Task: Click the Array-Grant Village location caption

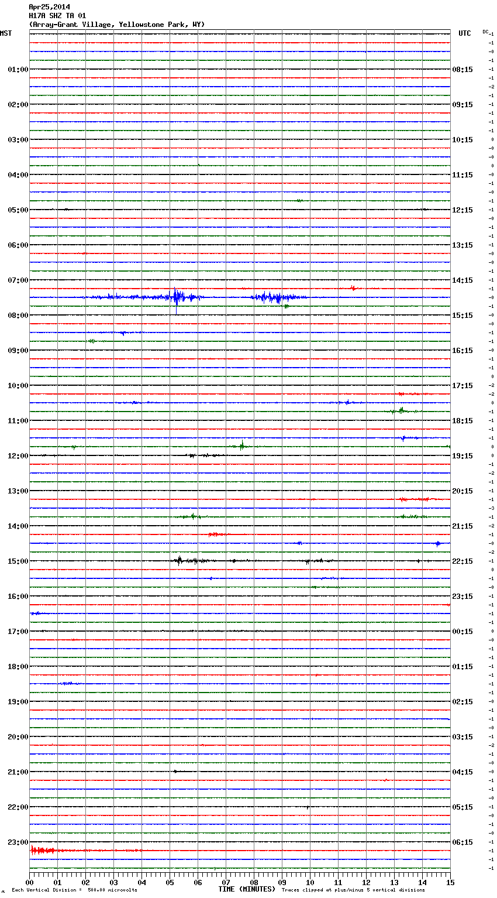Action: click(x=117, y=25)
